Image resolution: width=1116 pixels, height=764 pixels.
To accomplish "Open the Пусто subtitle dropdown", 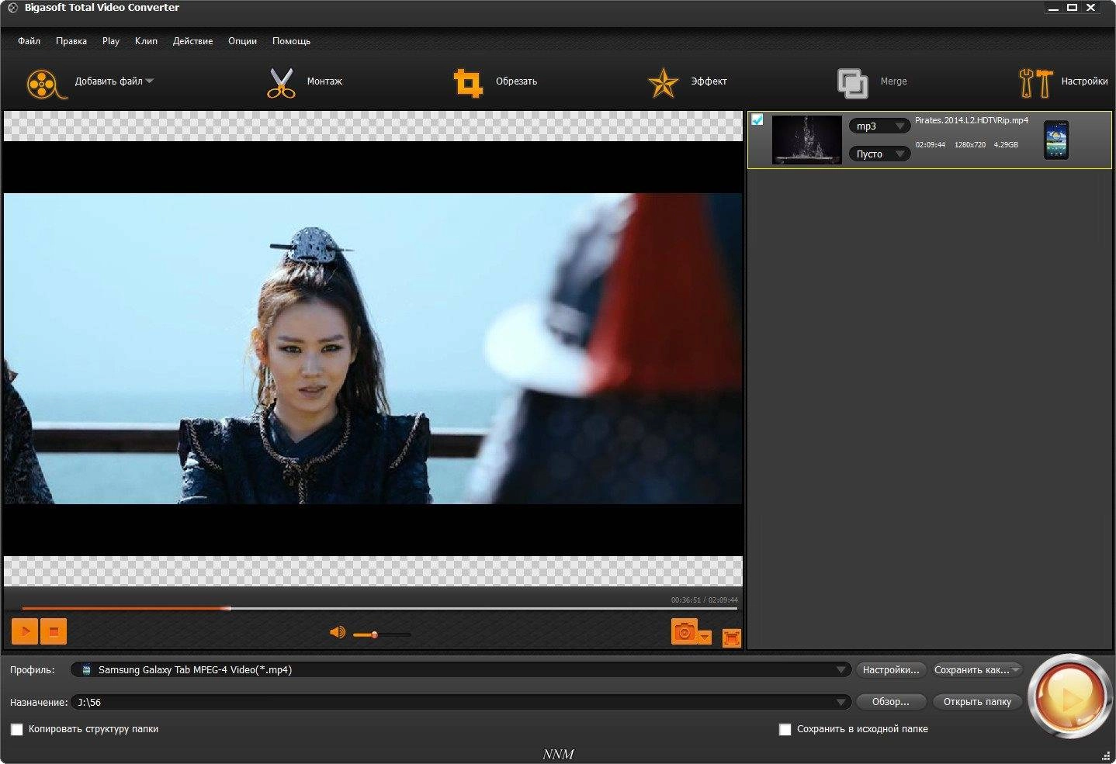I will pyautogui.click(x=879, y=154).
